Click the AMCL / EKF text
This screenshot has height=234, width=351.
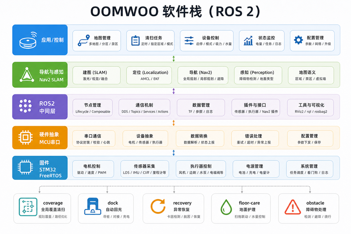click(150, 79)
